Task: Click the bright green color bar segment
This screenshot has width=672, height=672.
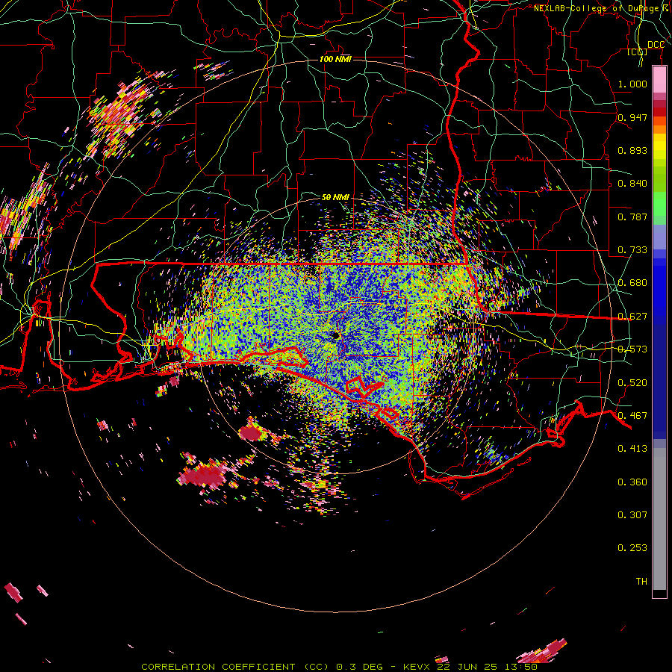Action: [659, 204]
